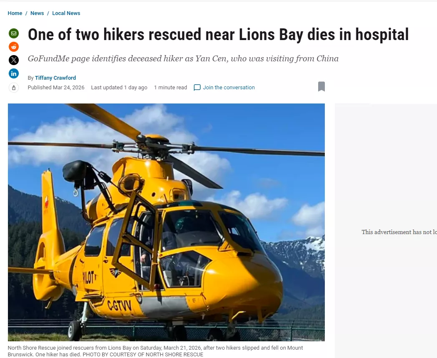437x358 pixels.
Task: Select the photo caption about North Shore Rescue
Action: (155, 351)
